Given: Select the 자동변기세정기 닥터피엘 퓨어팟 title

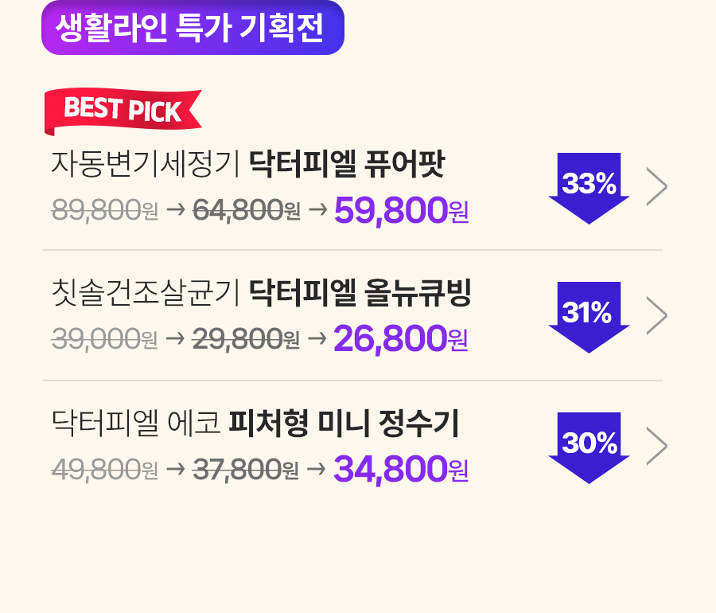Looking at the screenshot, I should click(x=248, y=163).
